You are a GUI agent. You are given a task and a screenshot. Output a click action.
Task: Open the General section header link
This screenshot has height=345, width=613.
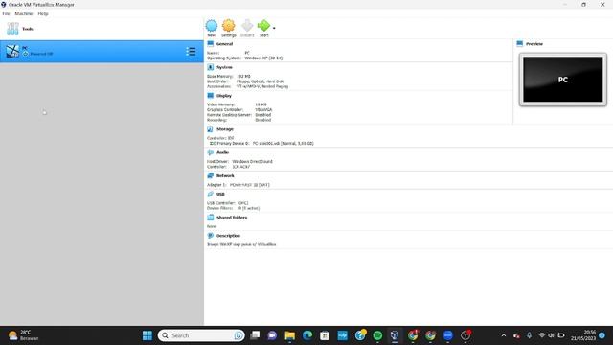[x=225, y=44]
